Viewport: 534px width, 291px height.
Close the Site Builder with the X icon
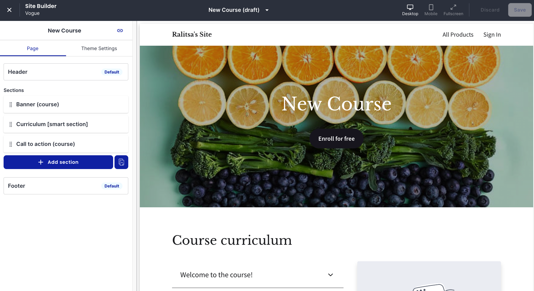point(9,10)
